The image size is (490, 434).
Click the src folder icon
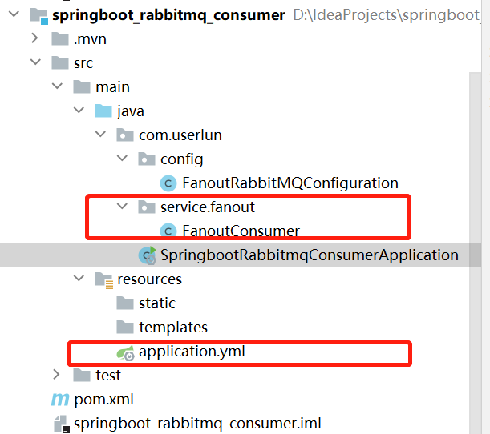click(x=60, y=62)
